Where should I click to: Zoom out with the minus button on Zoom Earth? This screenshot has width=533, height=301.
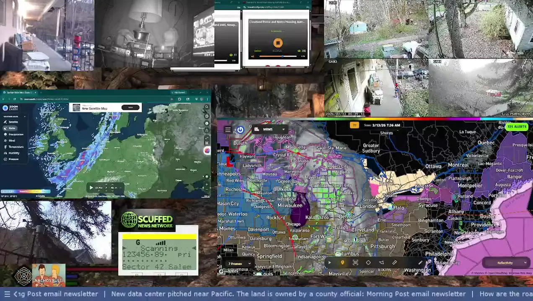[x=207, y=189]
